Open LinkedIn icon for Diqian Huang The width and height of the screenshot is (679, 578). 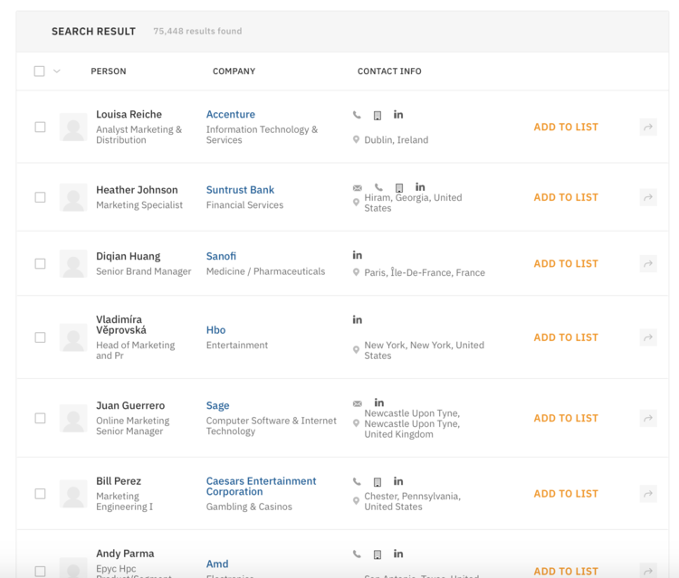pos(358,255)
